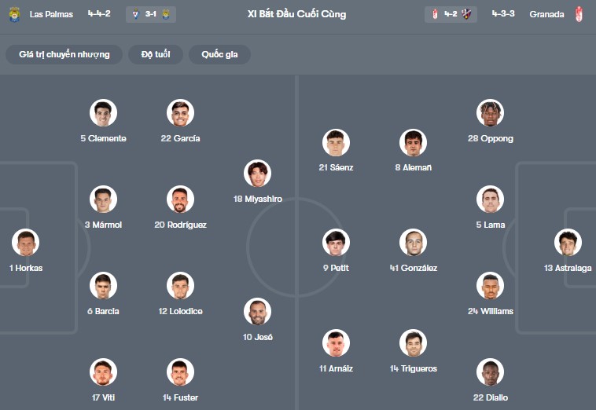This screenshot has width=596, height=410.
Task: Click Miyashiro's player photo
Action: 258,174
